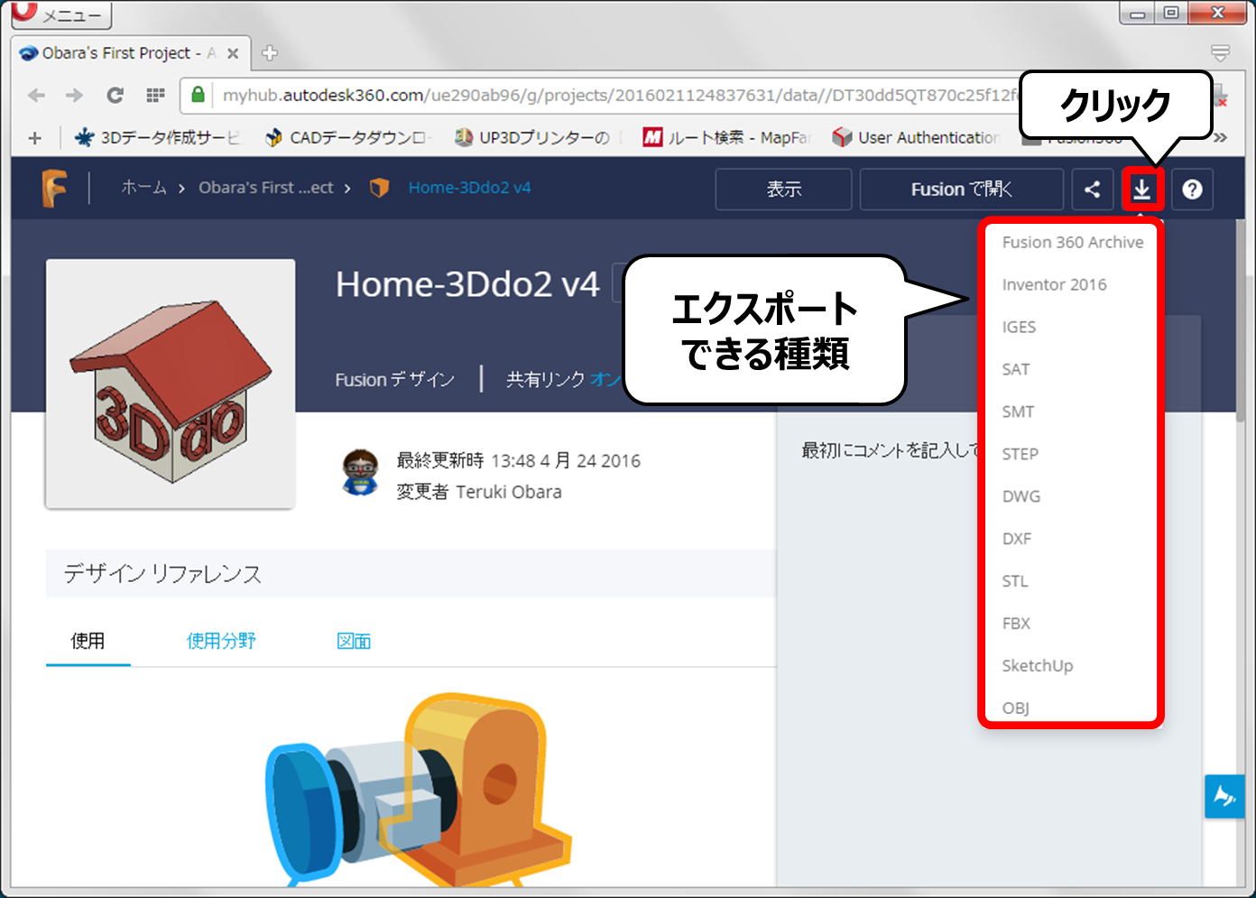Choose FBX from export list
Viewport: 1256px width, 898px height.
coord(1016,624)
